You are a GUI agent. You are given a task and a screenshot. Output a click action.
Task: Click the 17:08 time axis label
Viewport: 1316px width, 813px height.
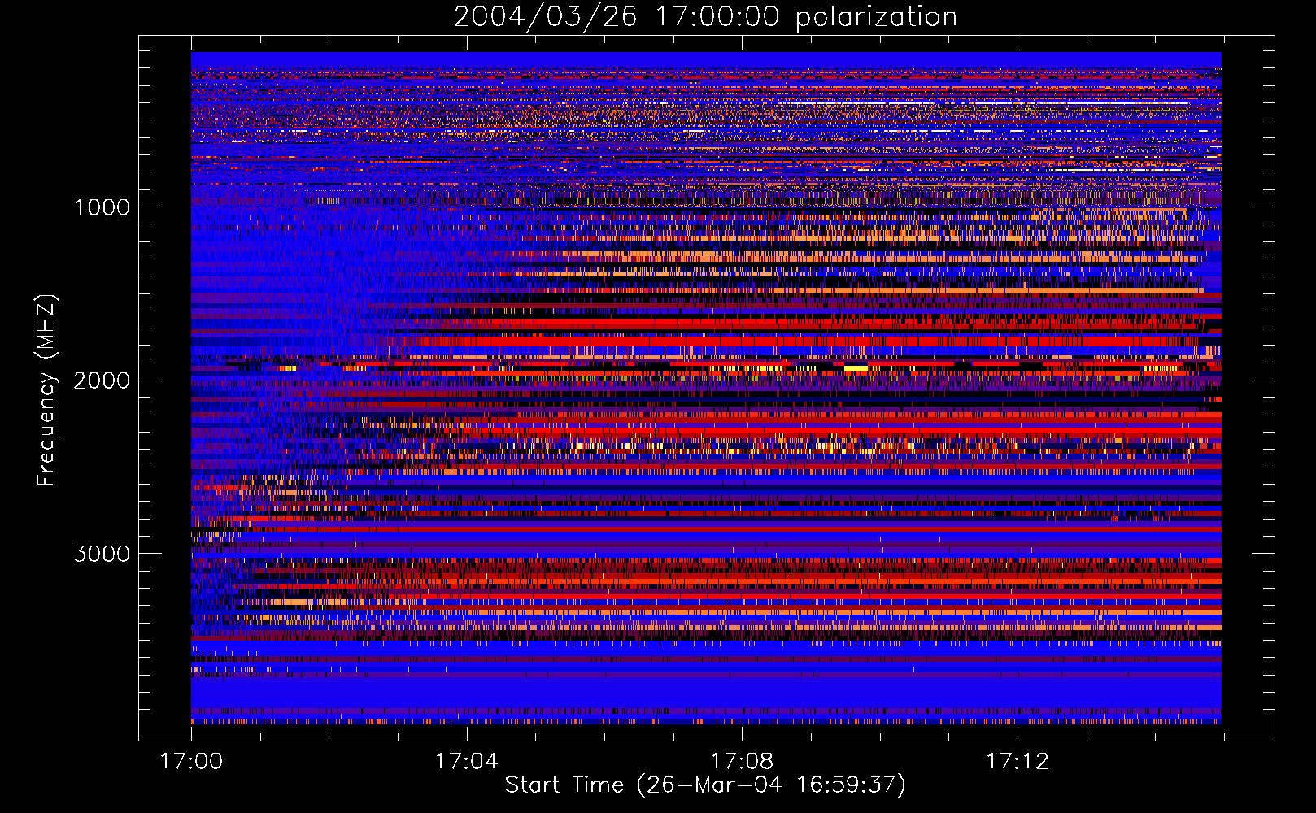[x=742, y=762]
